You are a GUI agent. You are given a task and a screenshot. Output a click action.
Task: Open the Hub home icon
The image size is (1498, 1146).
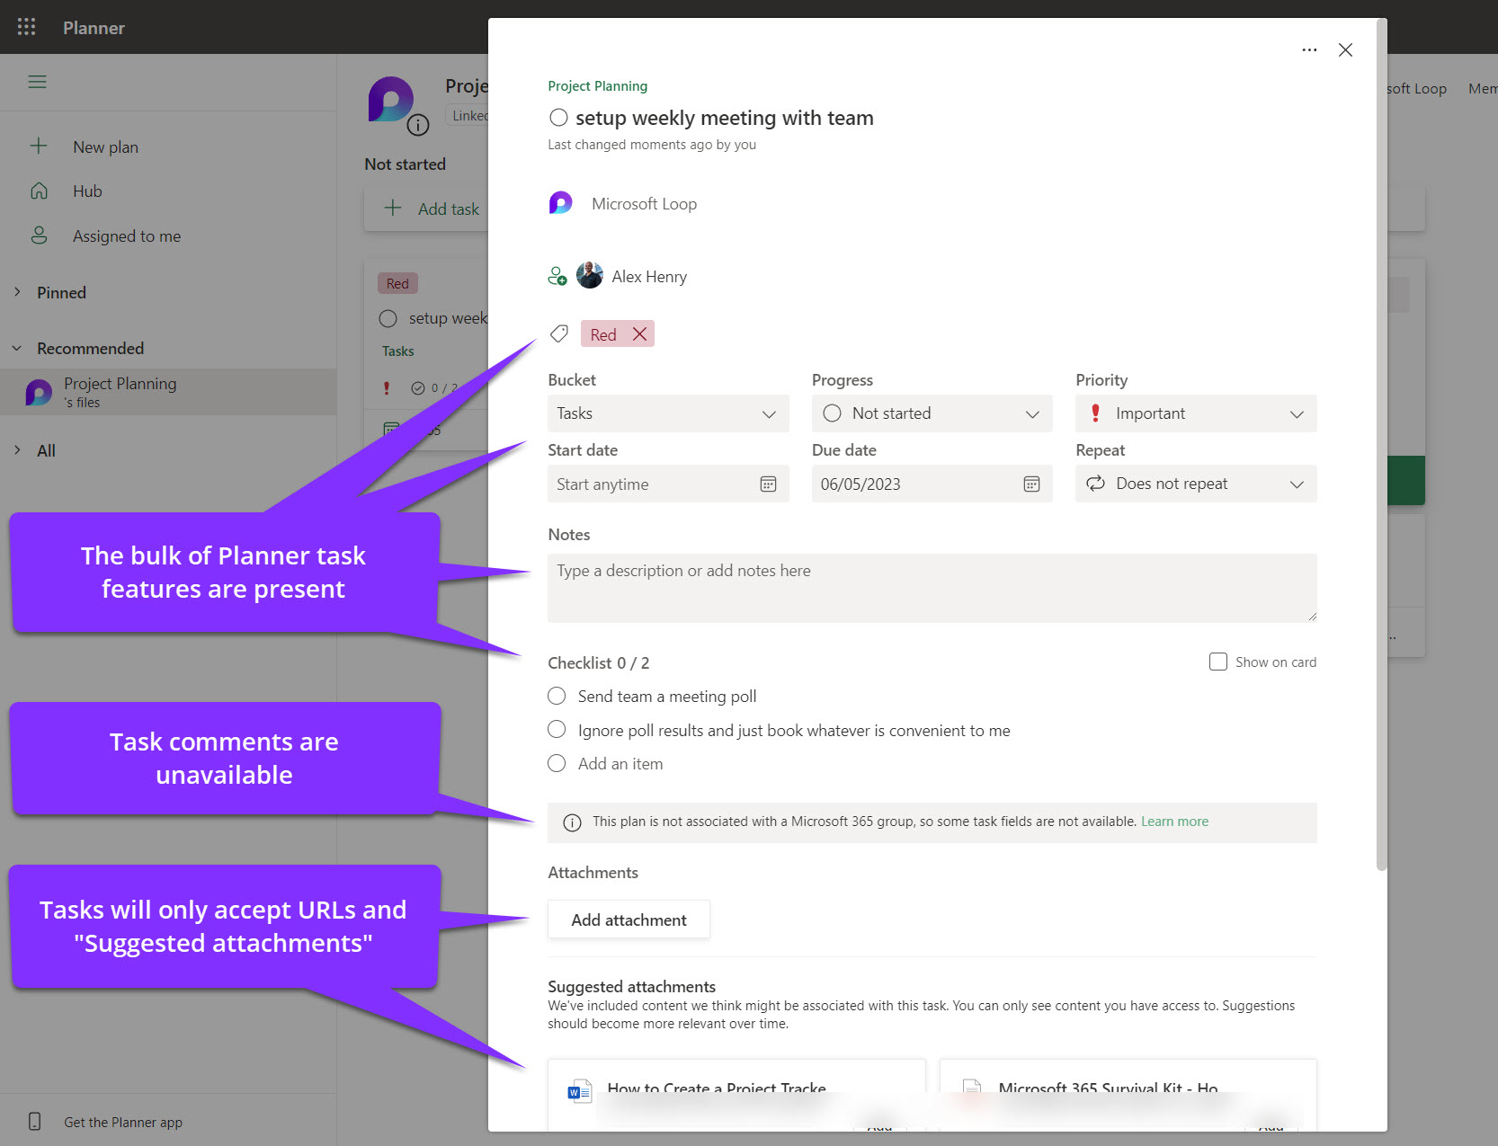[39, 191]
